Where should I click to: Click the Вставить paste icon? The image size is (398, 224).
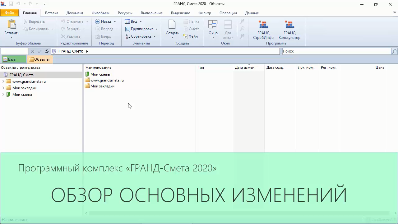tap(12, 25)
